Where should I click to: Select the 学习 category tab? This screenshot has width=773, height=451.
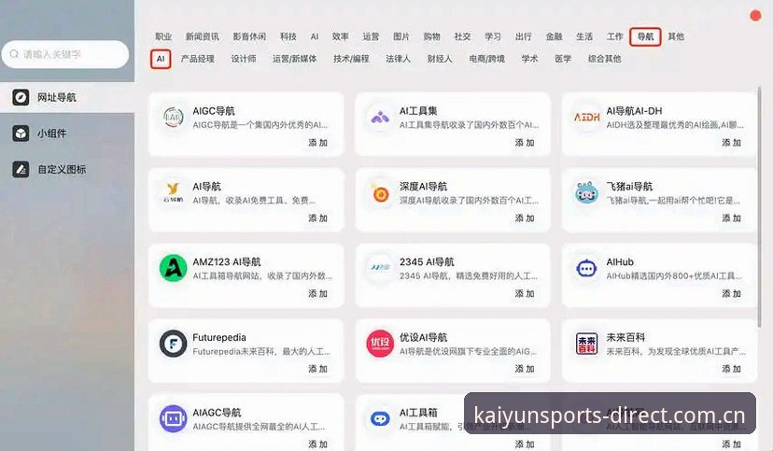pyautogui.click(x=493, y=36)
